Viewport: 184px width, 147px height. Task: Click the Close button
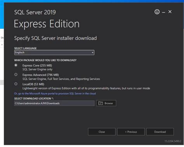click(102, 132)
